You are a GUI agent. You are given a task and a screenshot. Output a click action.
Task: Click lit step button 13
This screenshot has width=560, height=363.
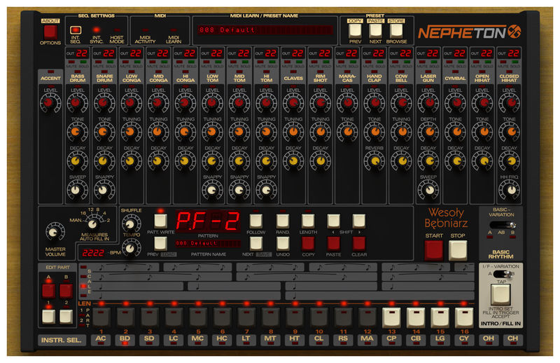pyautogui.click(x=391, y=317)
